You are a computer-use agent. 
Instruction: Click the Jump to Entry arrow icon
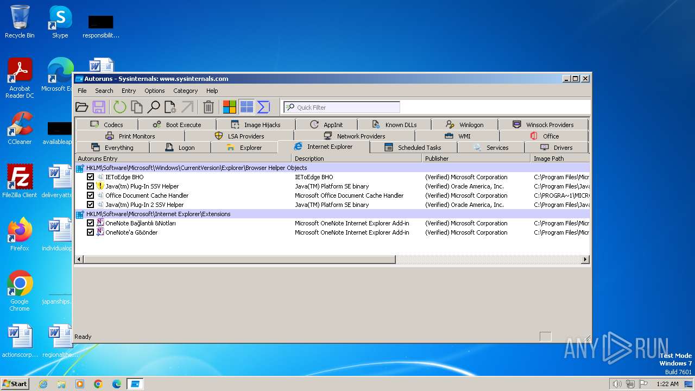click(x=187, y=107)
